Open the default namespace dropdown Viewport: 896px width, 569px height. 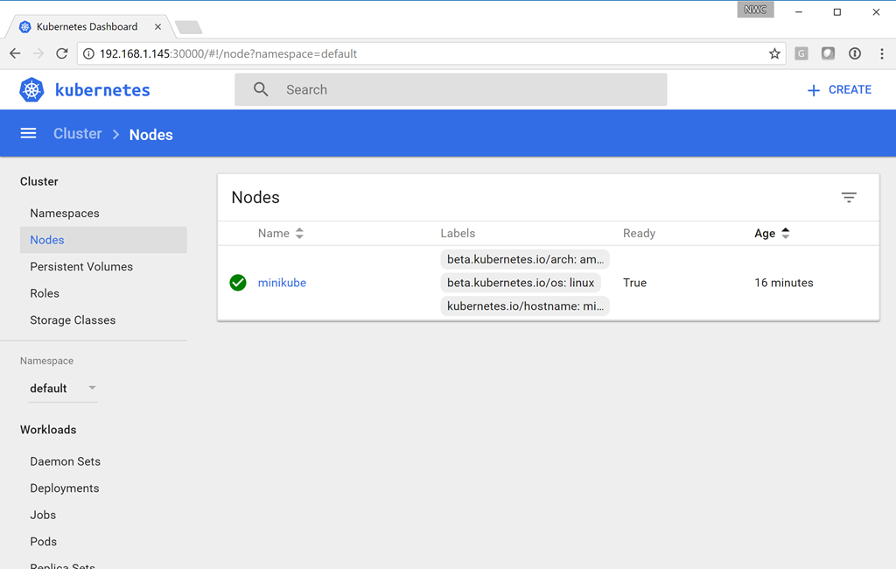coord(63,389)
